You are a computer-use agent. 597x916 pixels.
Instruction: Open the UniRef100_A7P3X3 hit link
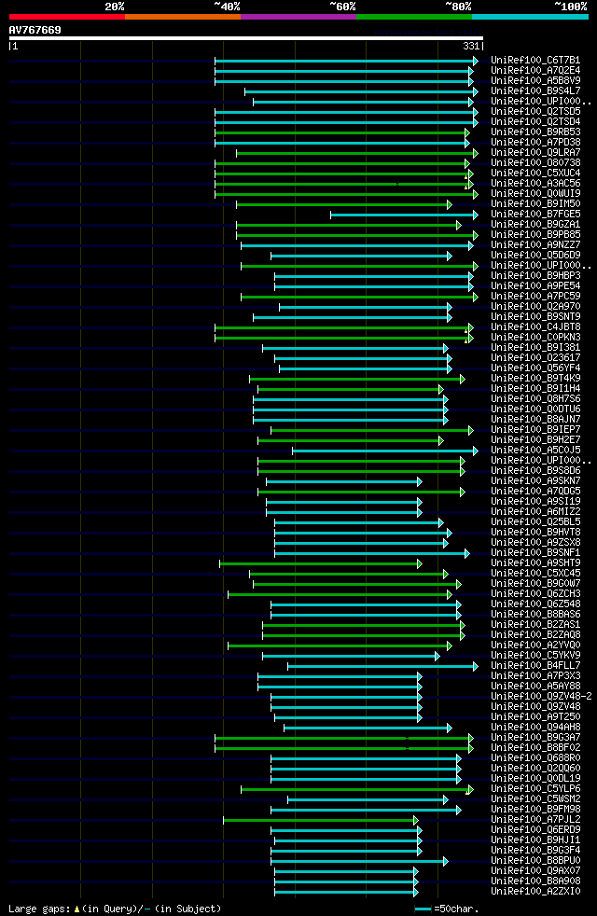(535, 676)
